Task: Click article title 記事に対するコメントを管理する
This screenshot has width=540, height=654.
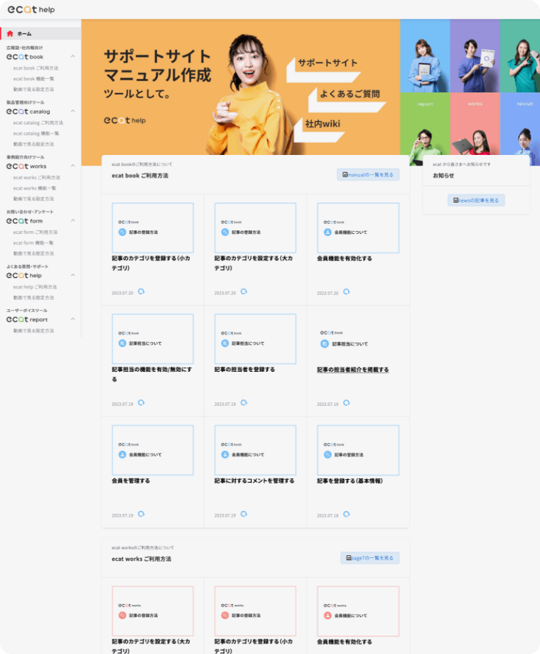Action: pyautogui.click(x=254, y=481)
